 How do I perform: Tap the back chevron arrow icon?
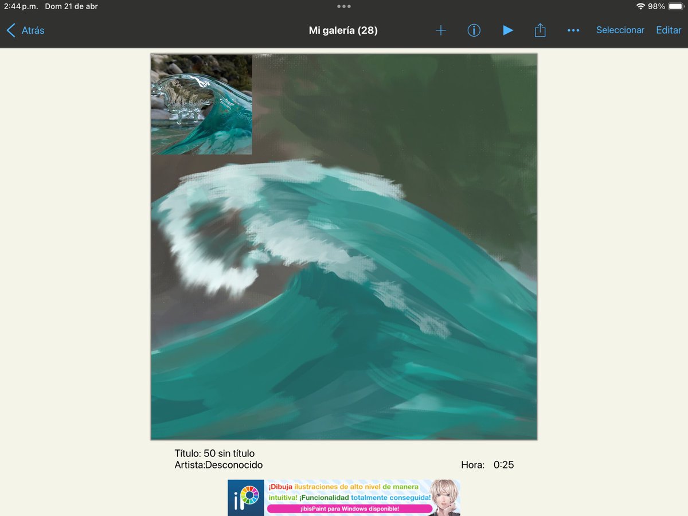[x=11, y=30]
